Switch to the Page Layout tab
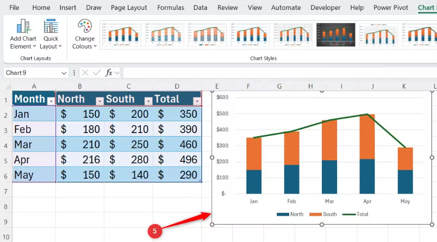This screenshot has height=242, width=437. 129,7
